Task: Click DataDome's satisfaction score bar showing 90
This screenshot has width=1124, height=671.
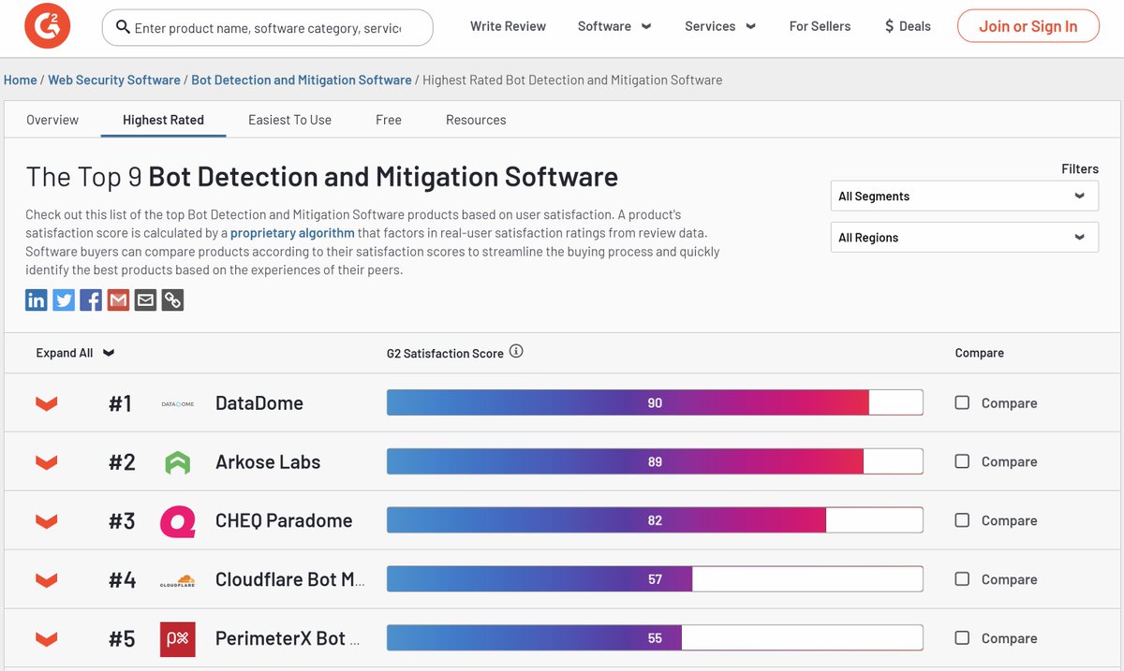Action: (x=655, y=402)
